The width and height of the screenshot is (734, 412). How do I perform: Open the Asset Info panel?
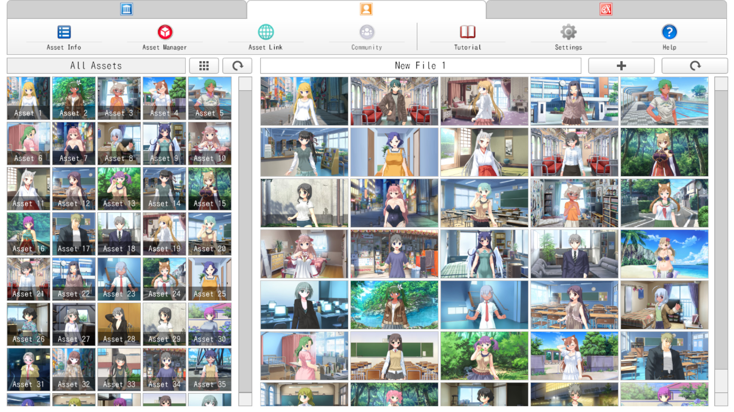(63, 37)
